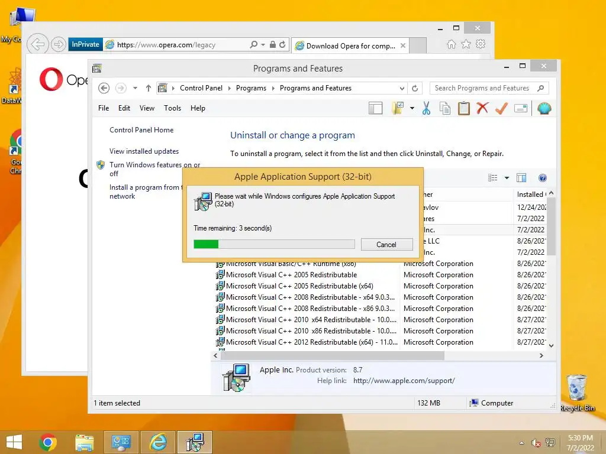Click the folder options toolbar icon
This screenshot has width=606, height=454.
click(397, 109)
